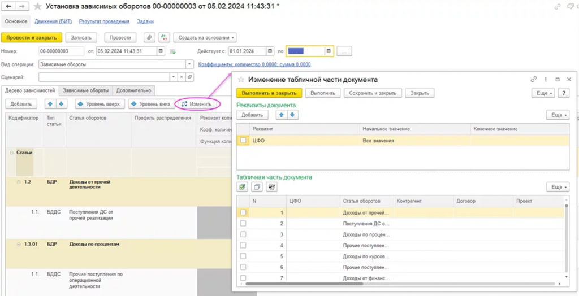The height and width of the screenshot is (296, 579).
Task: Open the Дт/Кт postings icon
Action: 163,37
